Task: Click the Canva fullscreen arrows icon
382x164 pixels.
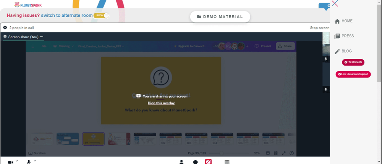Action: tap(283, 153)
